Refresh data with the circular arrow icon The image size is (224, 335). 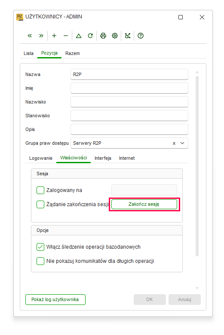tap(90, 36)
